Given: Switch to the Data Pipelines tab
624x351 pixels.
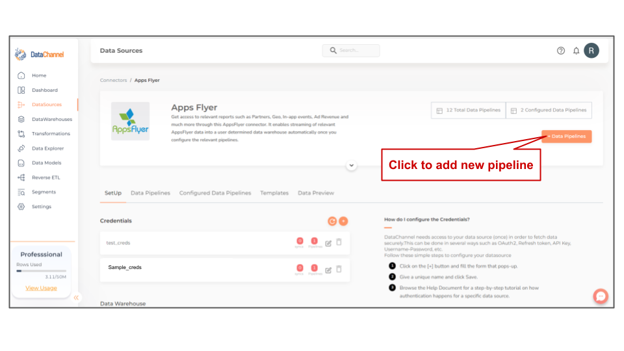Looking at the screenshot, I should click(150, 193).
